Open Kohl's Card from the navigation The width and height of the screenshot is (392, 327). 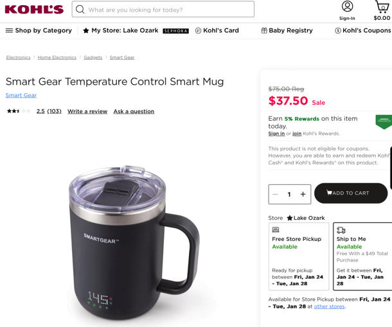[217, 30]
